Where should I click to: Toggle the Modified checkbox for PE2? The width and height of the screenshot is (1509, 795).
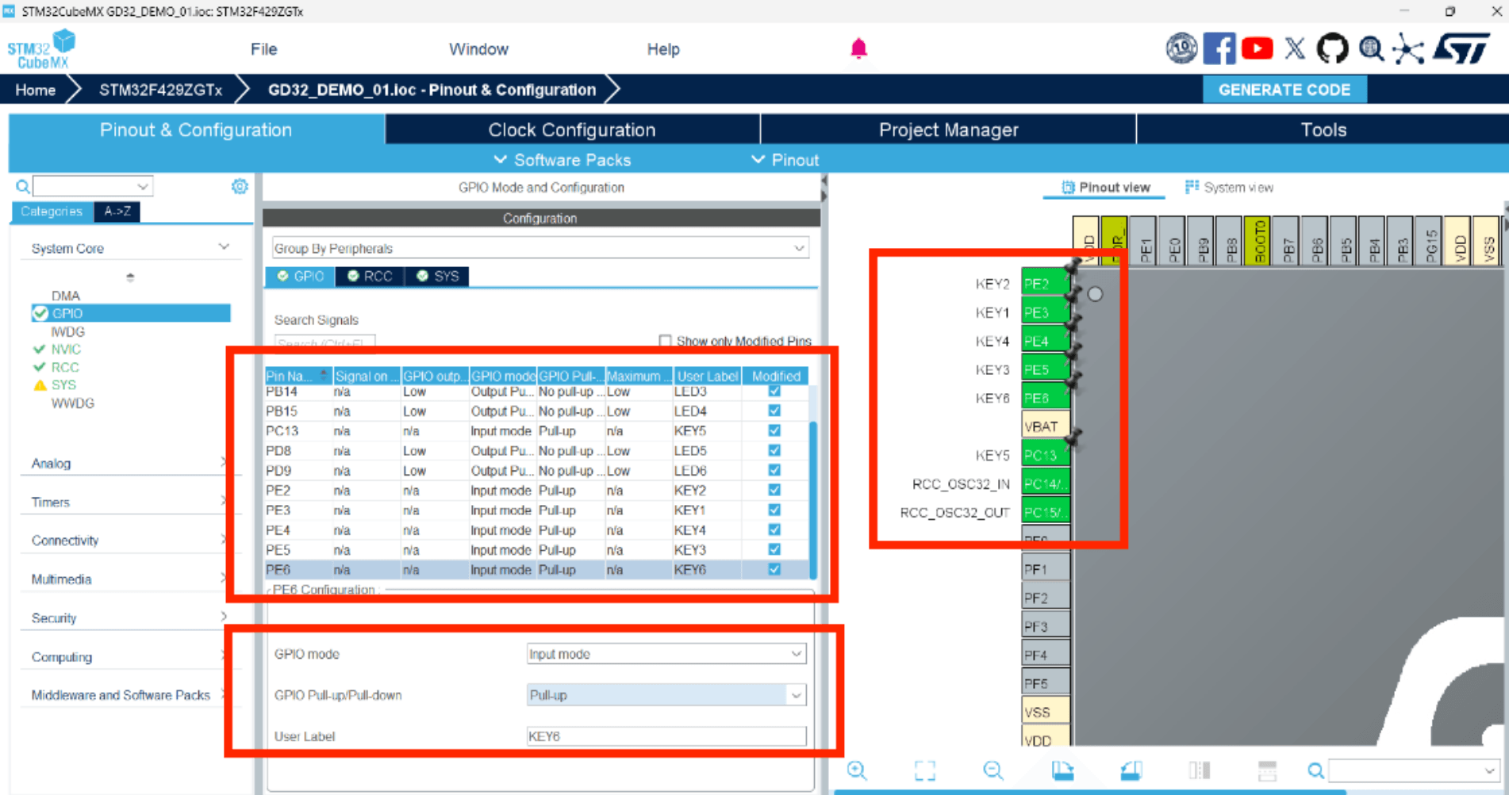tap(774, 490)
